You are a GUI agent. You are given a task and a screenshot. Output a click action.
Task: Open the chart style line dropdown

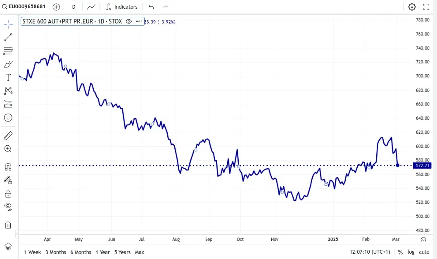[x=91, y=7]
